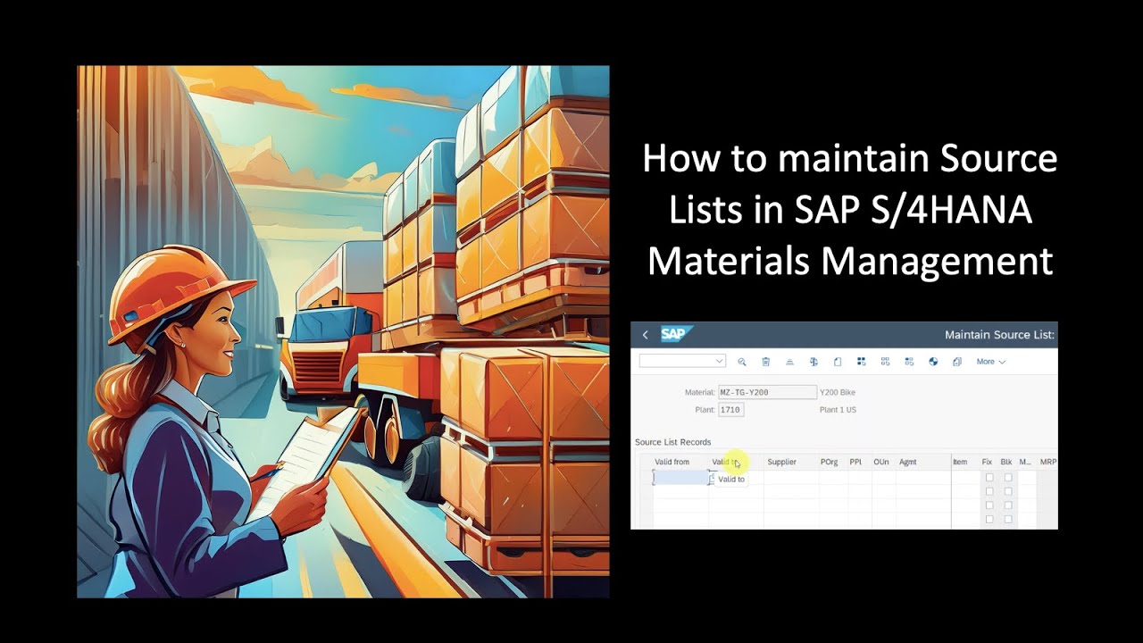
Task: Click the warehouse worker illustration
Action: (x=343, y=331)
